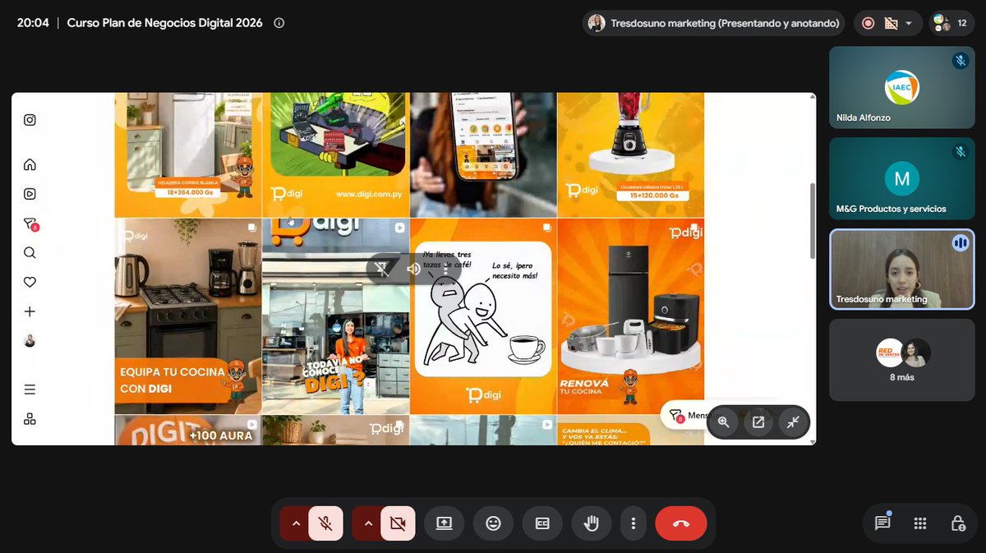986x553 pixels.
Task: Toggle closed captions button
Action: 542,523
